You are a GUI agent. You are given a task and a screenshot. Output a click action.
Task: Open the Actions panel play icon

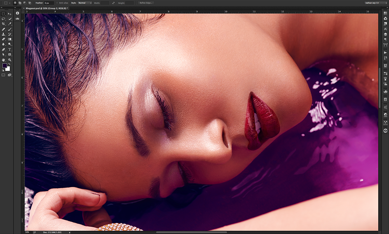[x=385, y=53]
